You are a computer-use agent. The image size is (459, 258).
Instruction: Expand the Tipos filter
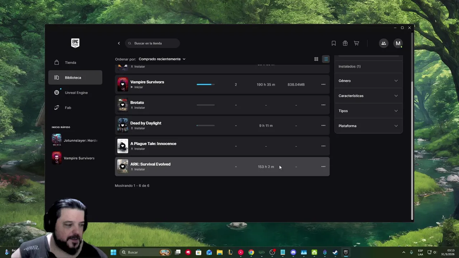point(368,111)
